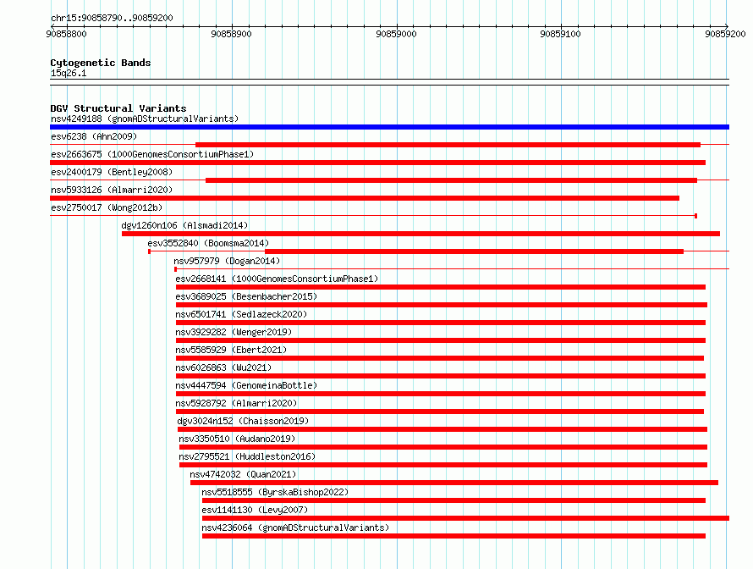Open nsv957979 (Dogan2014) label
This screenshot has width=753, height=569.
[227, 261]
